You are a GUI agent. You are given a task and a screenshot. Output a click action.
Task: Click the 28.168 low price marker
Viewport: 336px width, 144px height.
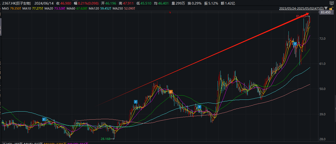click(106, 139)
